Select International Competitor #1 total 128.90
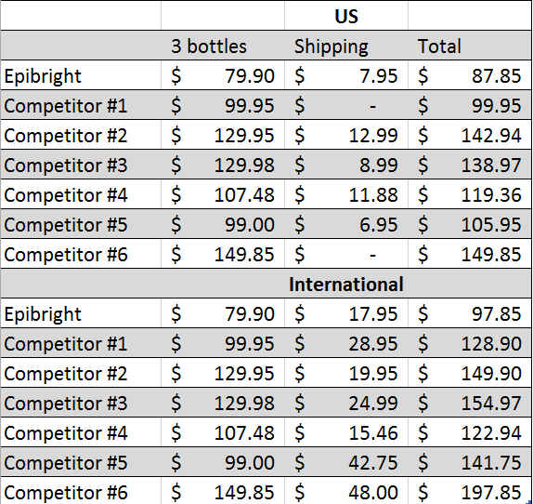The height and width of the screenshot is (504, 533). 470,343
